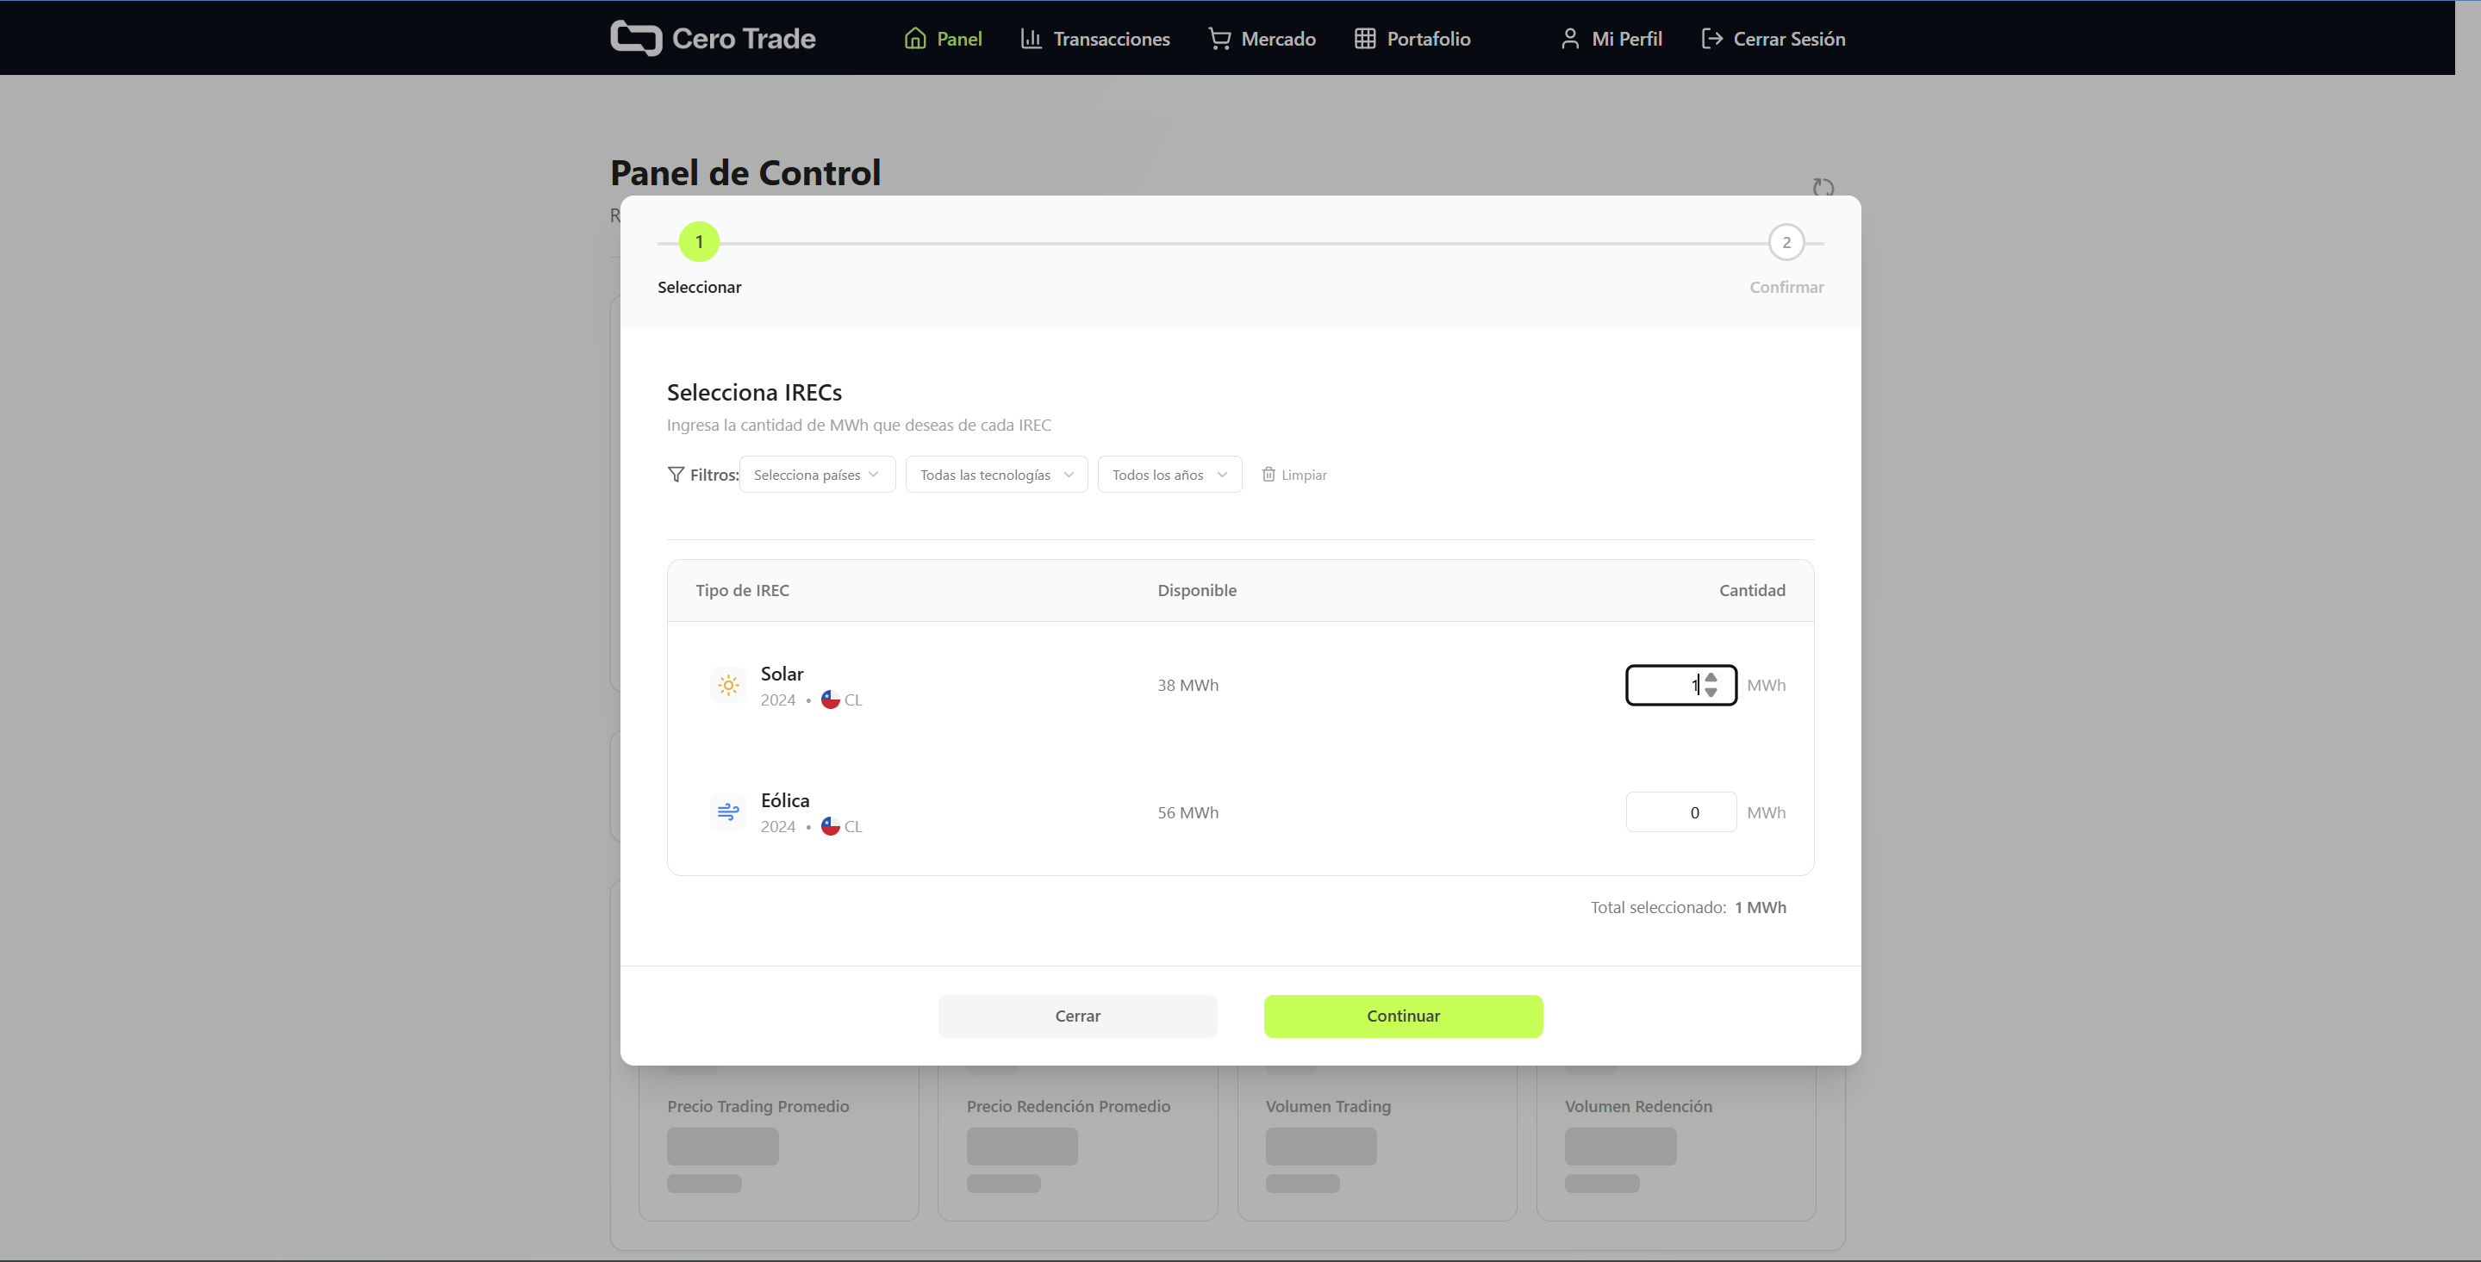Click the refresh icon near panel title
The image size is (2481, 1262).
1823,187
